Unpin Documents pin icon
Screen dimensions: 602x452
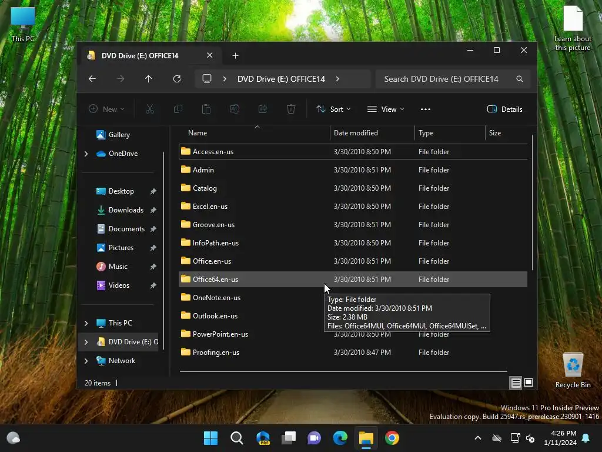click(x=153, y=229)
